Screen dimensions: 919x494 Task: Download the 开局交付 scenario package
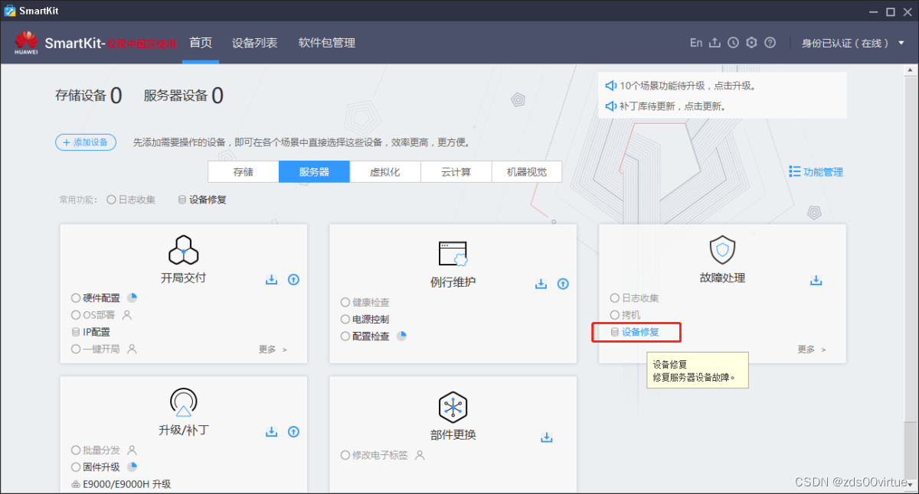pyautogui.click(x=271, y=280)
